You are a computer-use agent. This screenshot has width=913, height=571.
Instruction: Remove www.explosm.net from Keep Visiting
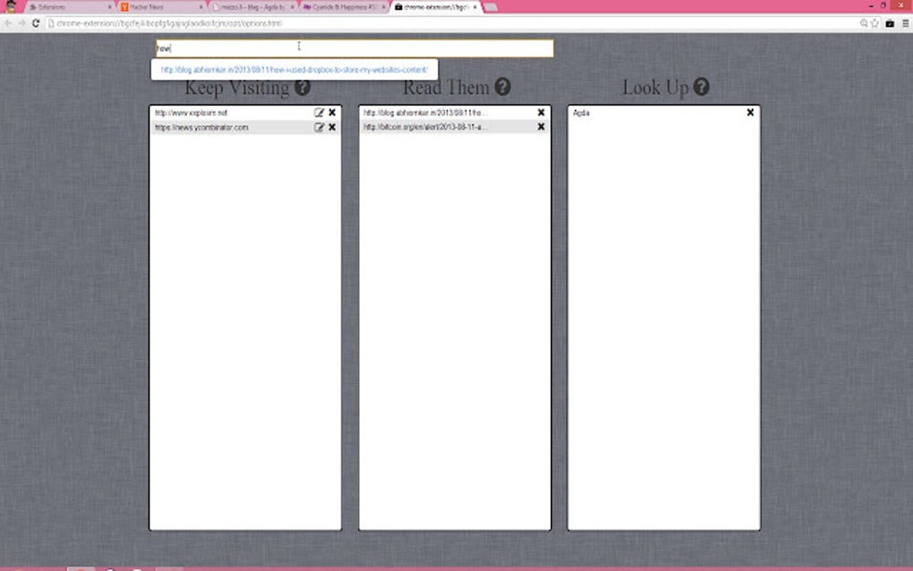pyautogui.click(x=332, y=113)
